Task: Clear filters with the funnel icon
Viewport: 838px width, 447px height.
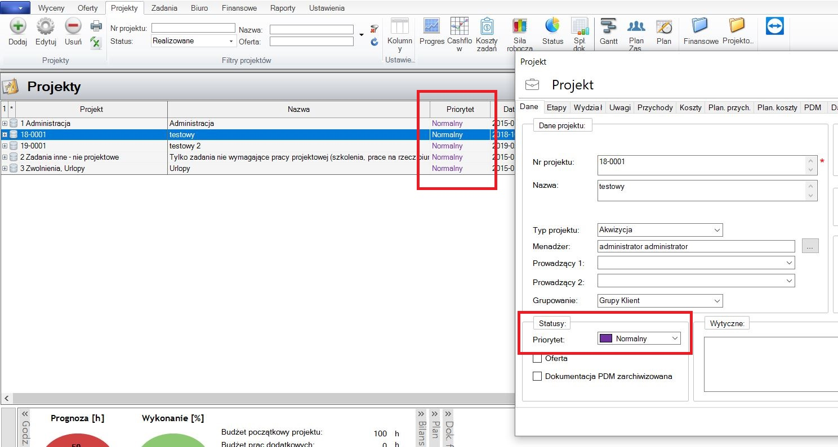Action: (375, 29)
